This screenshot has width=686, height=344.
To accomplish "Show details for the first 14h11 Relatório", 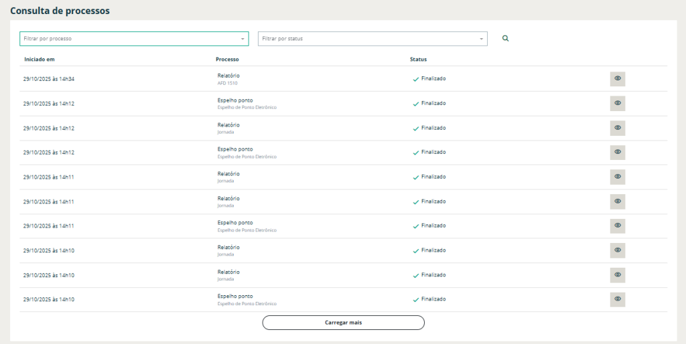I will [617, 177].
